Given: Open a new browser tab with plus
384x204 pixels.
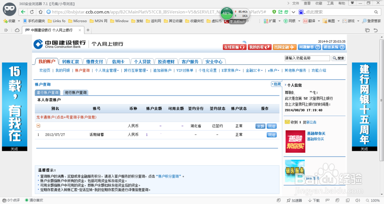Looking at the screenshot, I should pyautogui.click(x=88, y=30).
